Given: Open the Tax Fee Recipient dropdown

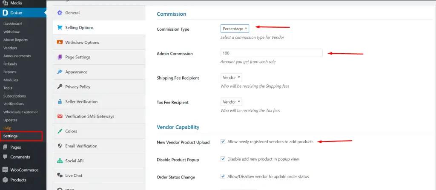Looking at the screenshot, I should pyautogui.click(x=231, y=102).
